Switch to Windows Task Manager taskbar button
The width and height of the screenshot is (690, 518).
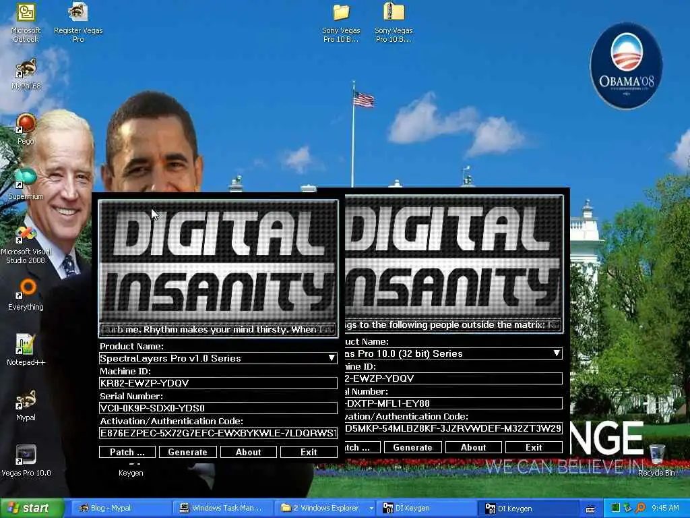pos(222,508)
